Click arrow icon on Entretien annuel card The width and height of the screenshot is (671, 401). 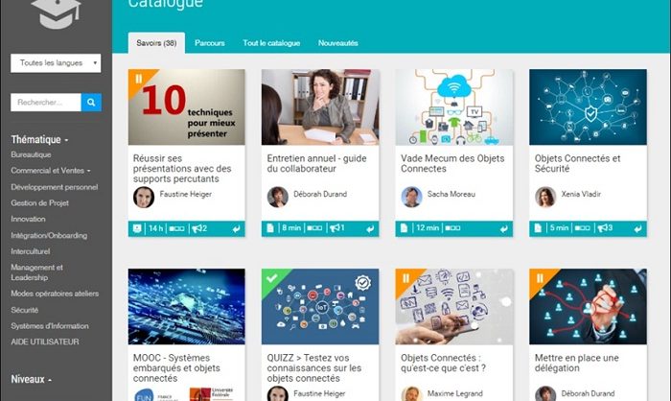click(x=370, y=229)
